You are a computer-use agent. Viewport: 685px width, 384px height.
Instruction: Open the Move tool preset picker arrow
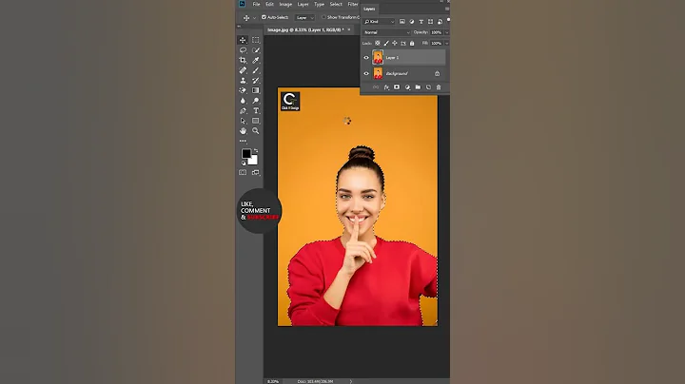pyautogui.click(x=254, y=18)
